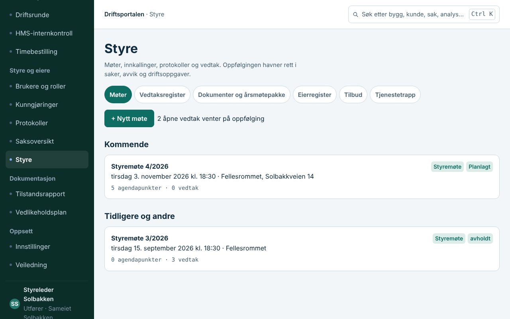The height and width of the screenshot is (319, 510).
Task: Click the + Nytt møte button
Action: (x=129, y=118)
